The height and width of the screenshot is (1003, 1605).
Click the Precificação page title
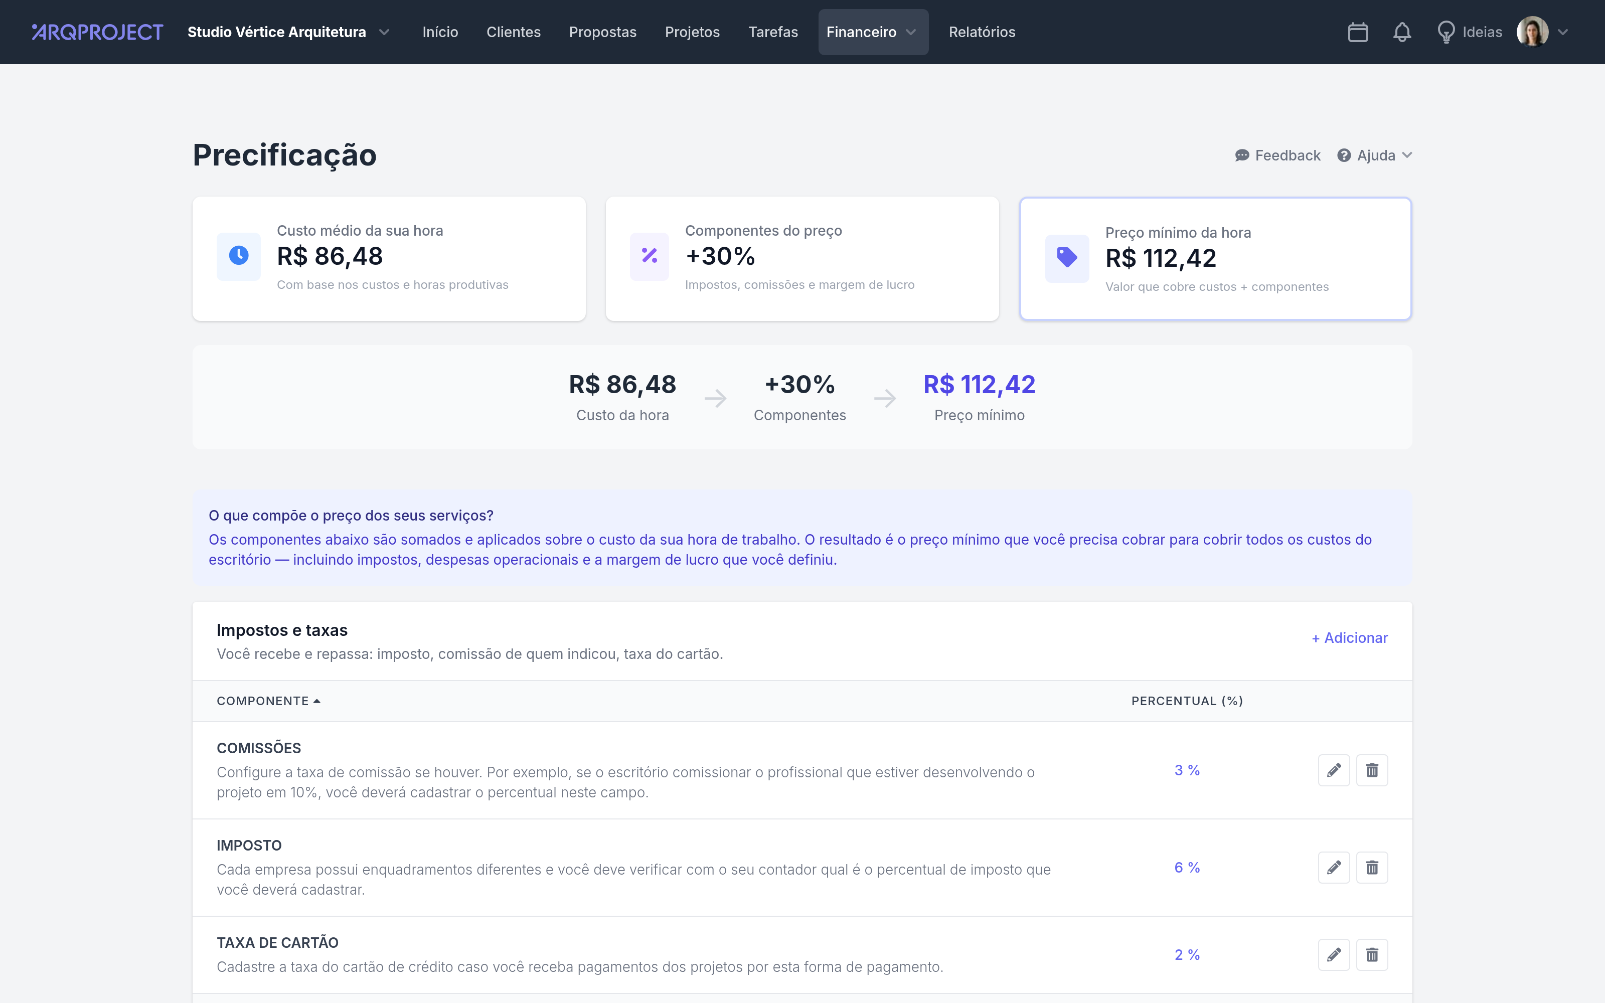click(284, 155)
